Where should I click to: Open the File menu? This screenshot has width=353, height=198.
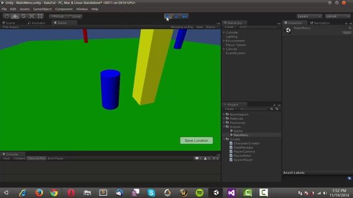[4, 9]
